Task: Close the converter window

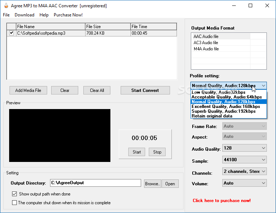Action: (x=267, y=5)
